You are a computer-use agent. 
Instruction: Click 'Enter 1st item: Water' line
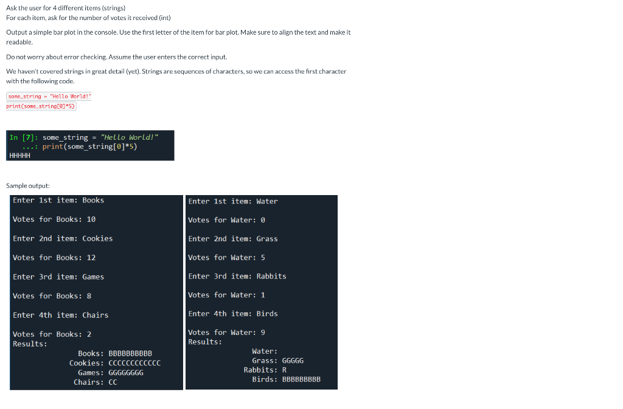tap(233, 202)
